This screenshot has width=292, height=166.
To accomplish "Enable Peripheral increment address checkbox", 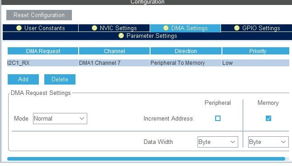I will tap(218, 118).
